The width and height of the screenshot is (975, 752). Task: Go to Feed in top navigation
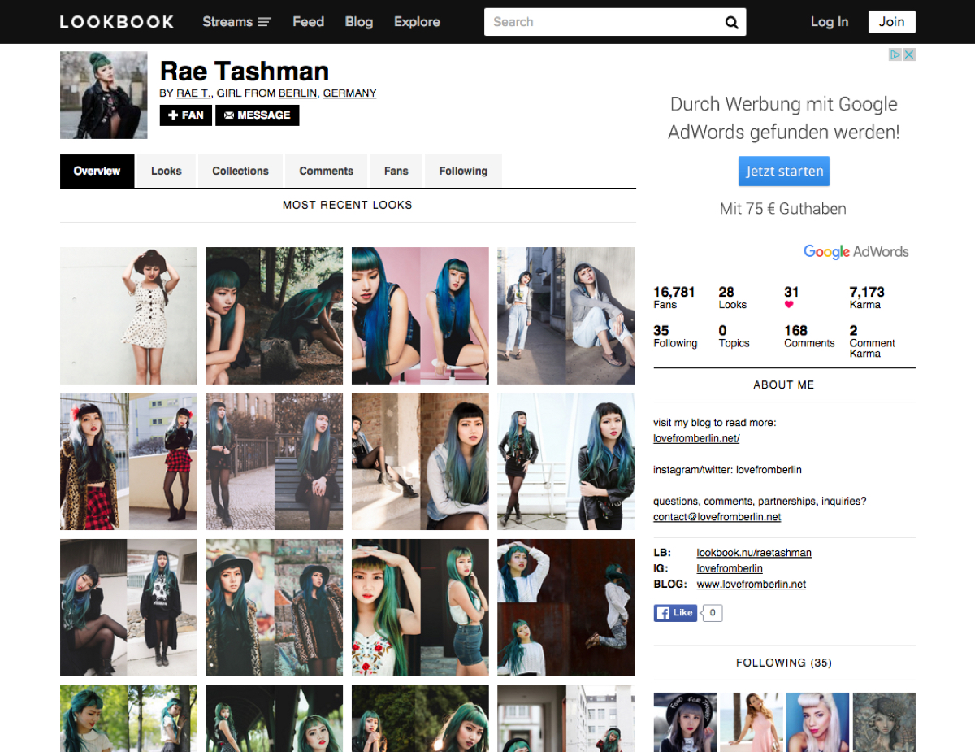coord(308,22)
